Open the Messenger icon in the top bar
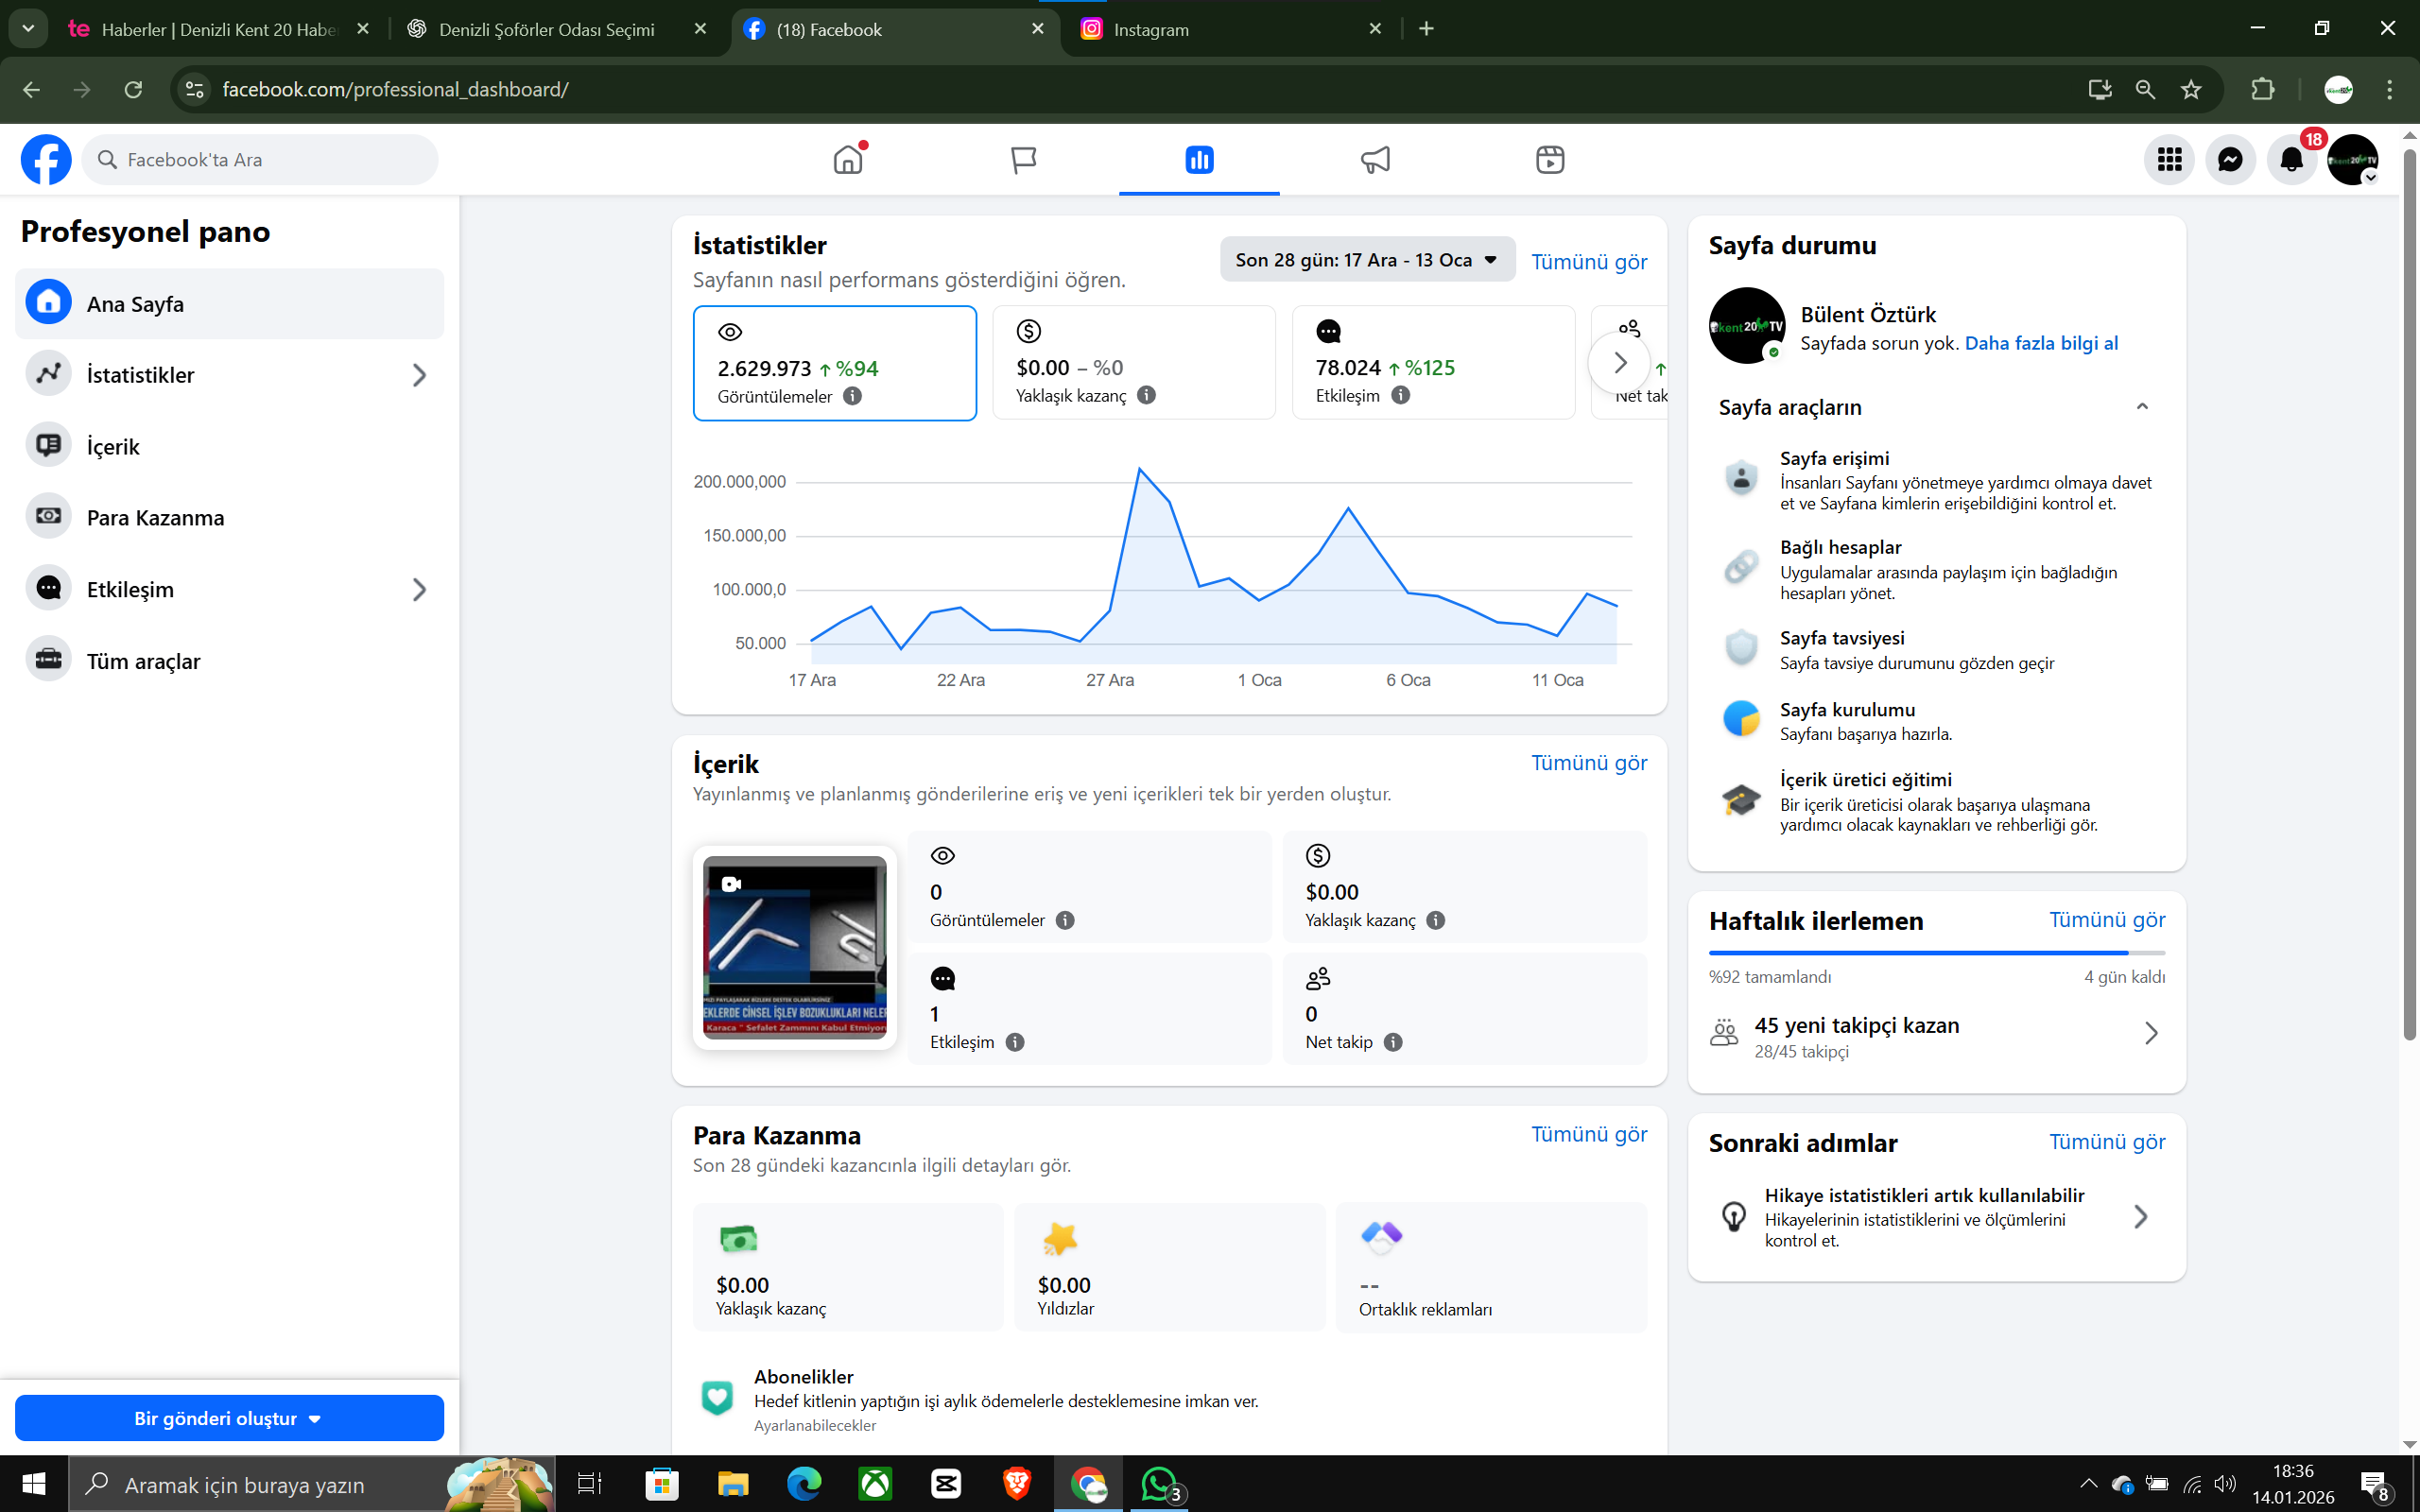The height and width of the screenshot is (1512, 2420). [2229, 160]
